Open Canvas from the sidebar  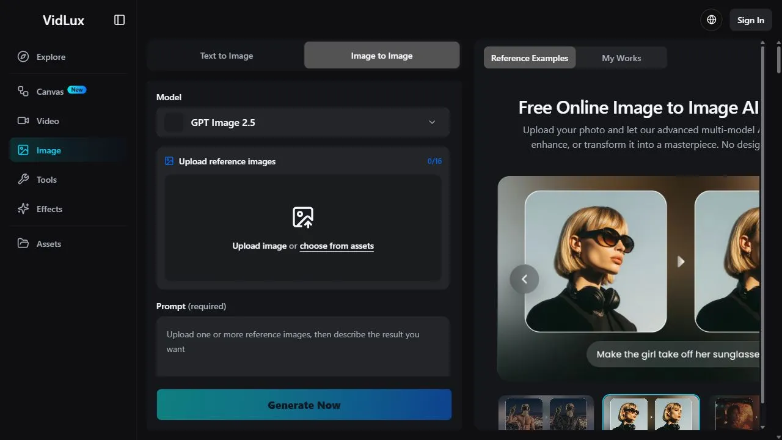click(68, 91)
